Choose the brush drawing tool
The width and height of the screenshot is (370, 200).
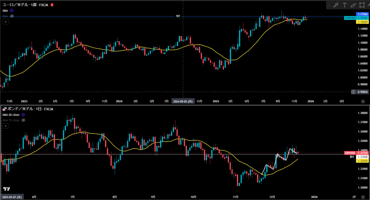353,5
